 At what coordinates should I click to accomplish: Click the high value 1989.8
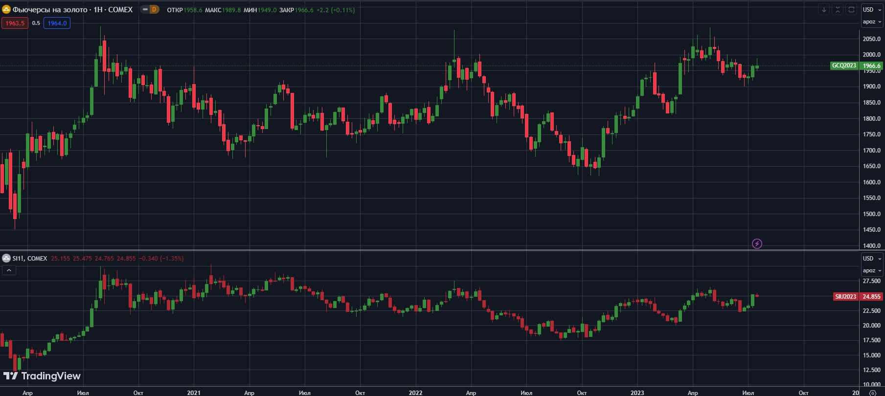(x=231, y=10)
